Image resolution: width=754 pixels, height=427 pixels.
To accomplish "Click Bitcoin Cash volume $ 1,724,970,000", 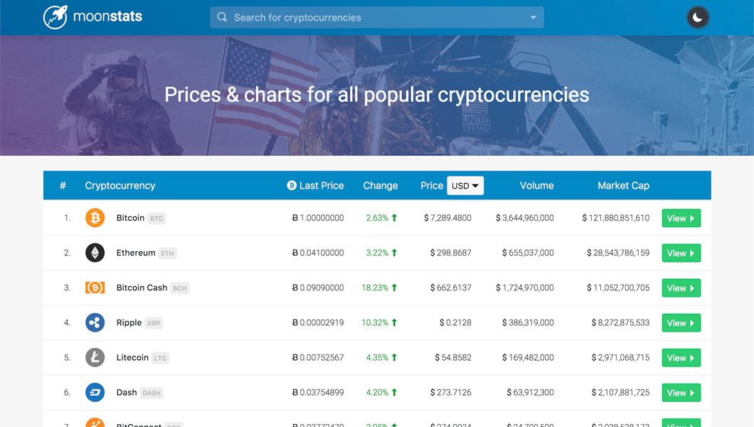I will click(x=525, y=288).
